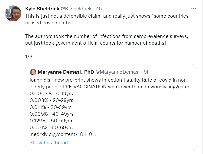Open the tweet's more options menu
This screenshot has width=204, height=154.
click(x=194, y=9)
